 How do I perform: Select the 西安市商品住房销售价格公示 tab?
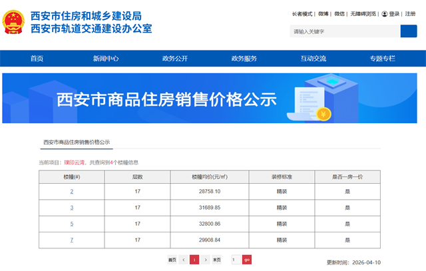[77, 142]
